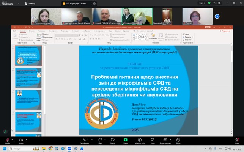Expand the audio options arrow beside Audio

pyautogui.click(x=13, y=138)
